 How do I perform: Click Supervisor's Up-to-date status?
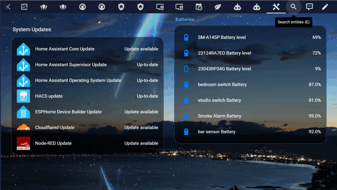click(x=147, y=65)
